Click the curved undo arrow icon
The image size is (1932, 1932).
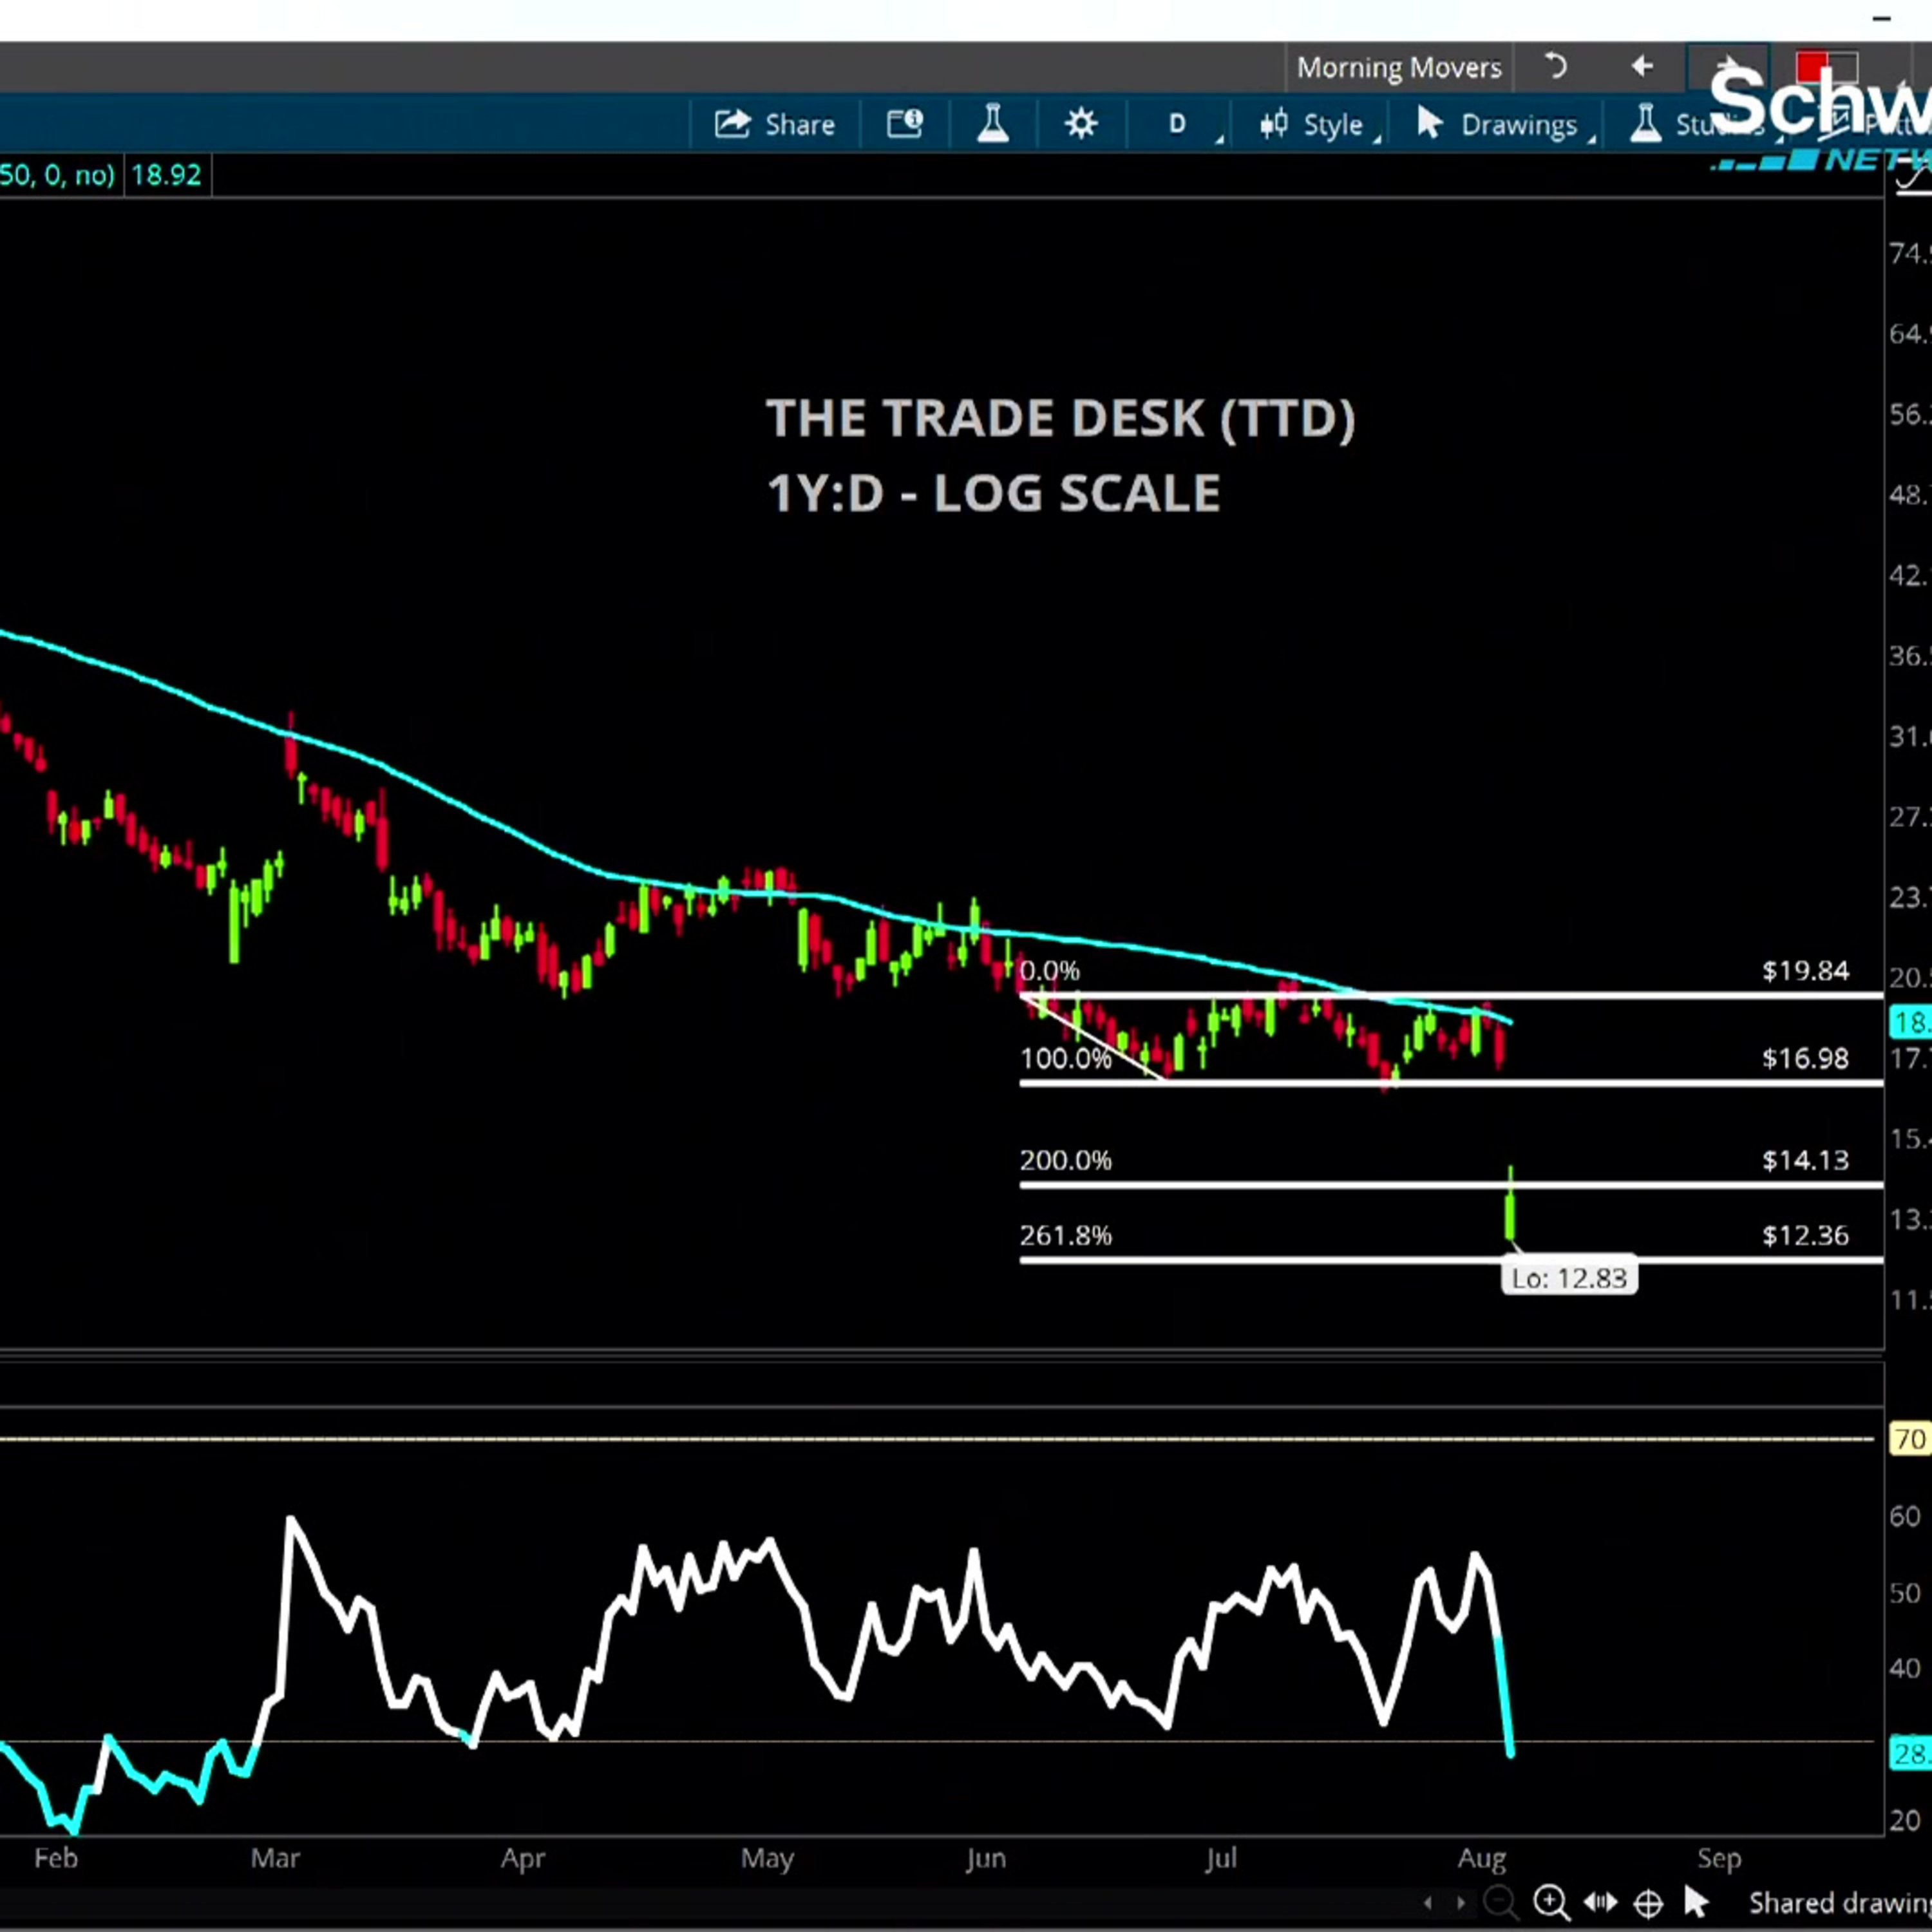click(1555, 67)
